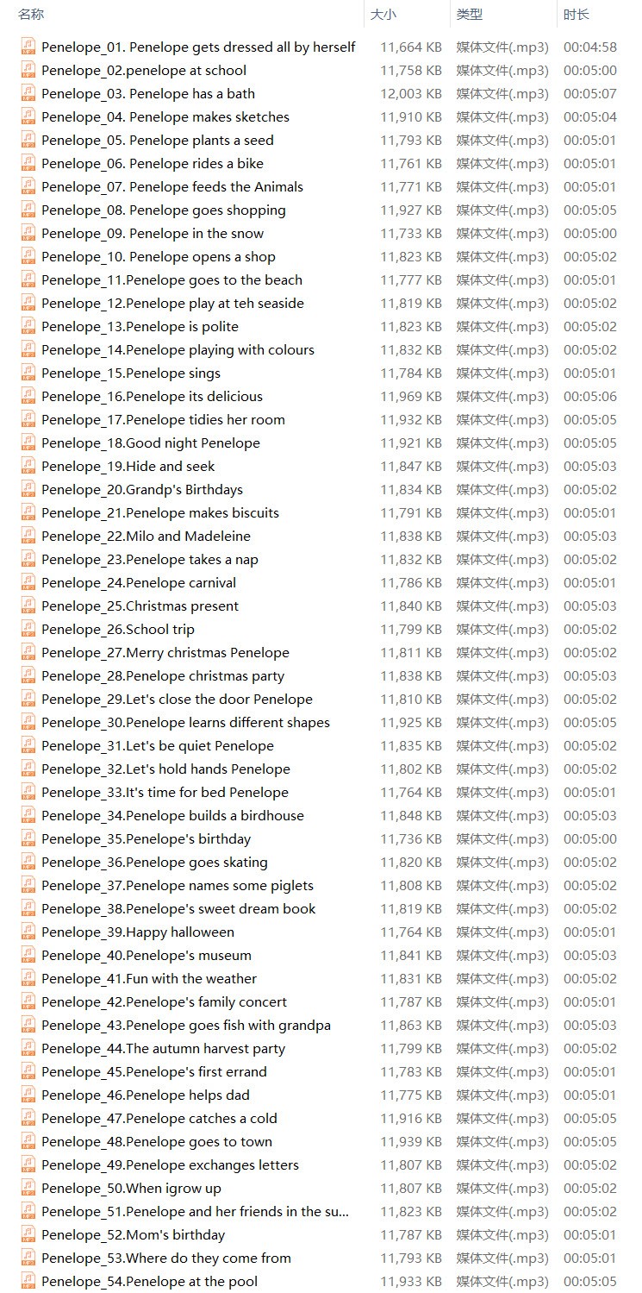Select the music file icon beside Penelope_06
Screen dimensions: 642x1293
(x=28, y=163)
